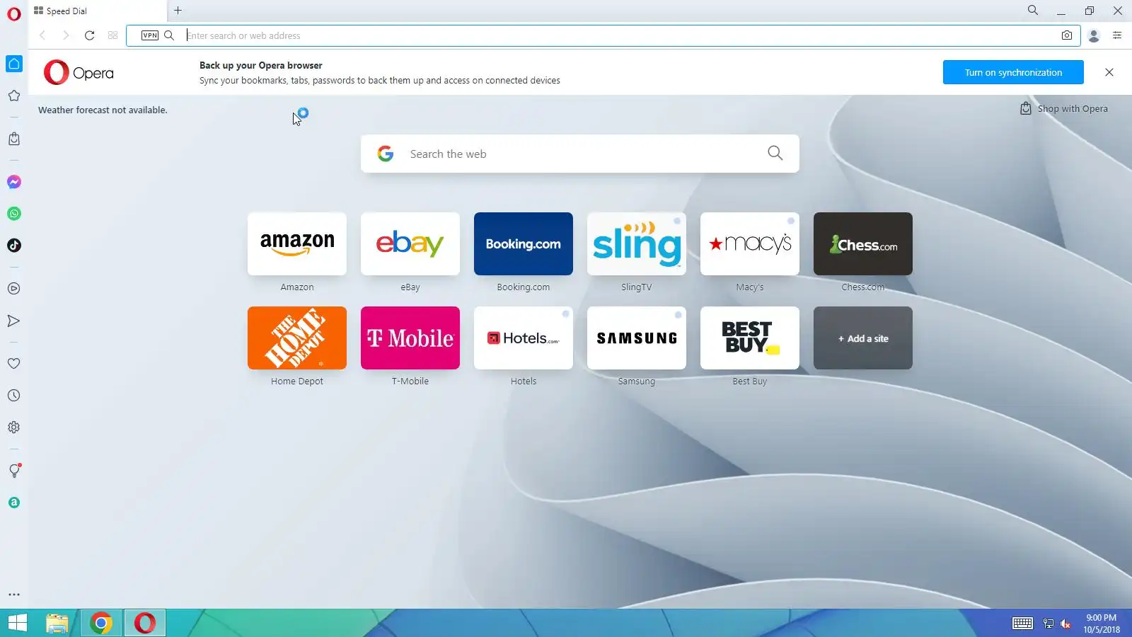This screenshot has width=1132, height=637.
Task: Open the SlingTV speed dial tile
Action: [637, 243]
